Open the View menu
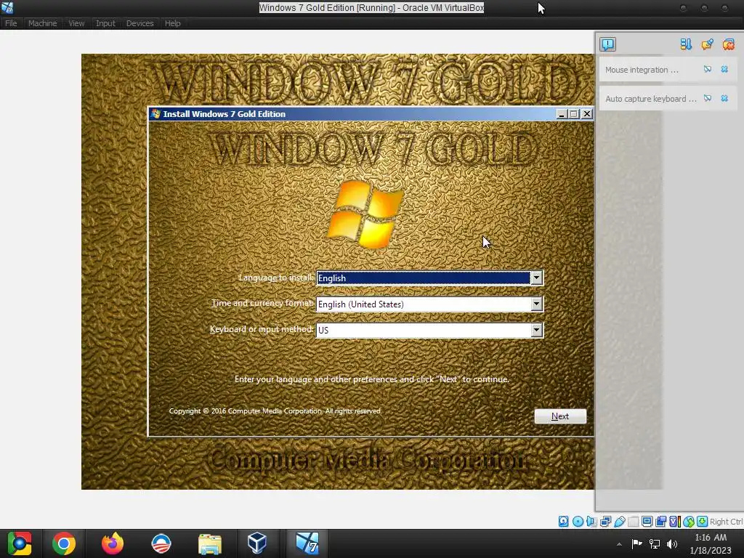This screenshot has height=558, width=744. (76, 23)
